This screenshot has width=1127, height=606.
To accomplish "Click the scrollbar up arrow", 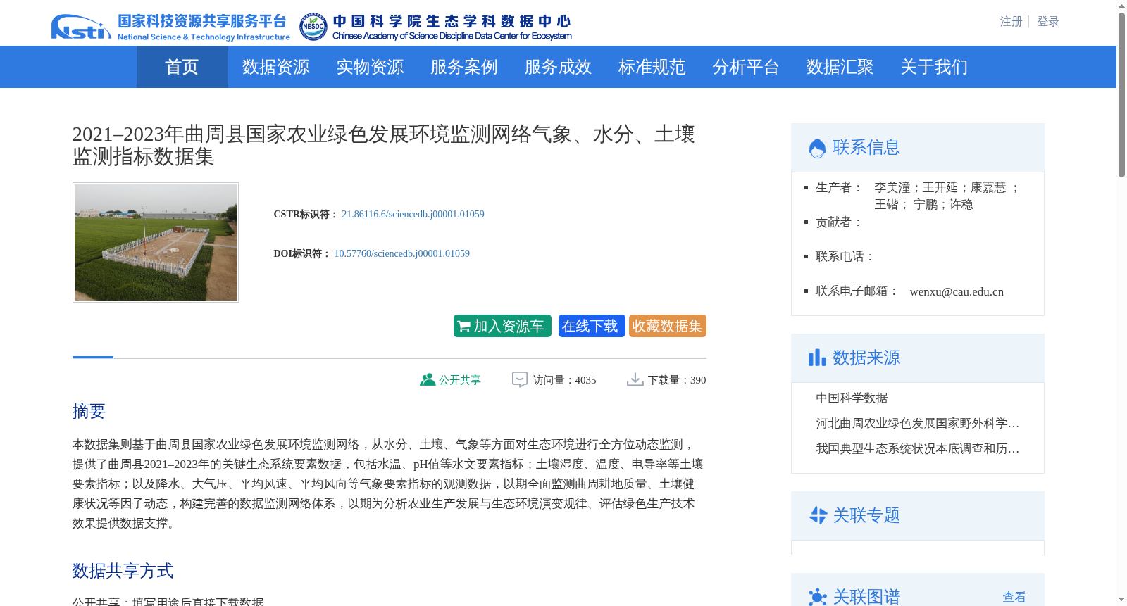I will pos(1121,6).
